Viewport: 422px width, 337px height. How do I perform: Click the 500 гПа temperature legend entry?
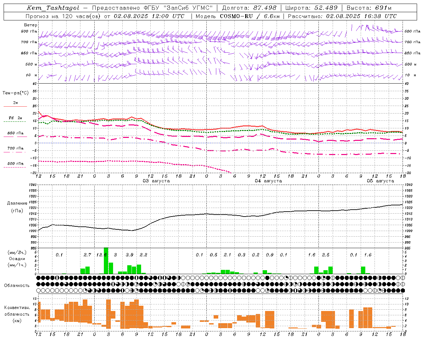15,164
